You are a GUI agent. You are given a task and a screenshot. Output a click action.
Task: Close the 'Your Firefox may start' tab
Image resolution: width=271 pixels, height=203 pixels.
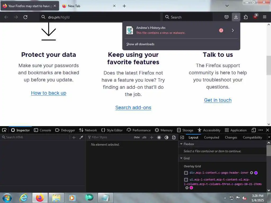[55, 6]
